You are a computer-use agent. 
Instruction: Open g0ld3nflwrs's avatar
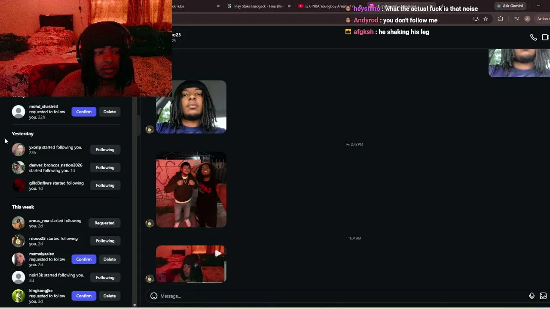tap(18, 185)
